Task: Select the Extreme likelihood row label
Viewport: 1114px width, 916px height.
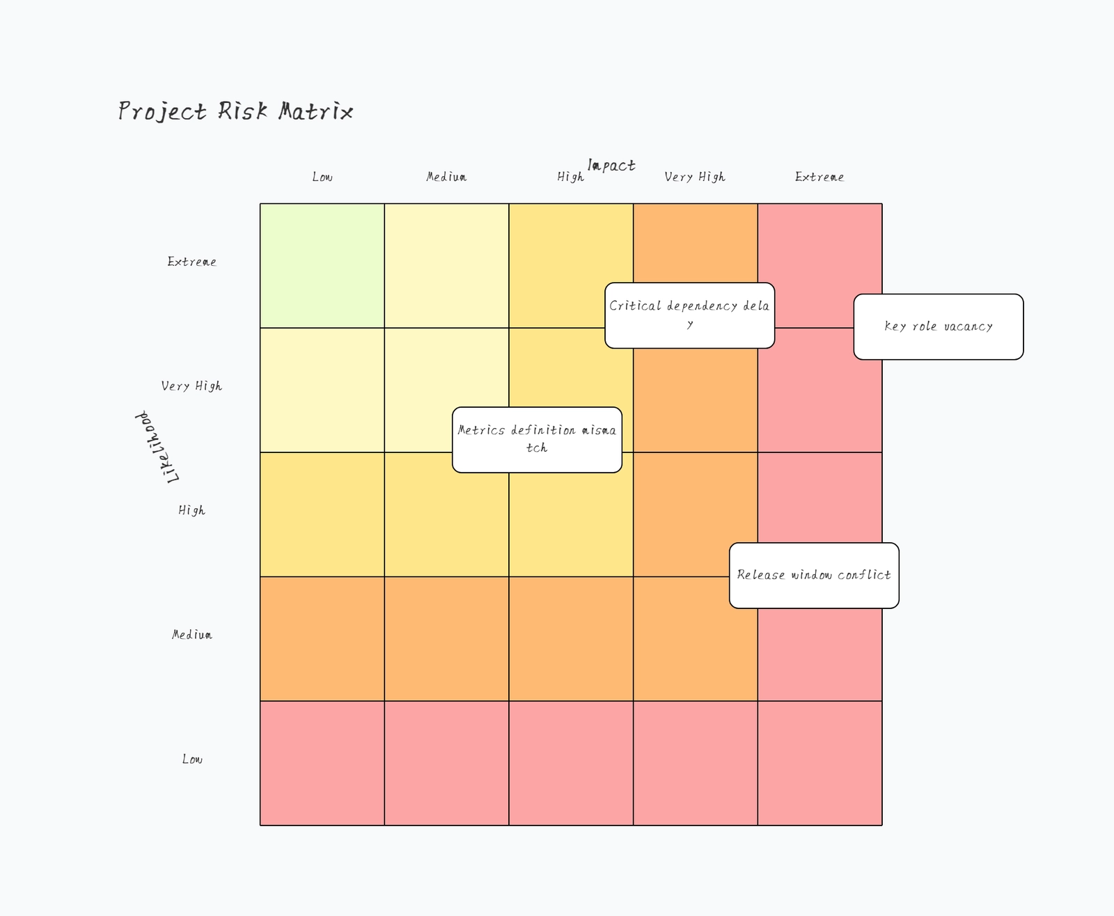Action: pos(191,262)
